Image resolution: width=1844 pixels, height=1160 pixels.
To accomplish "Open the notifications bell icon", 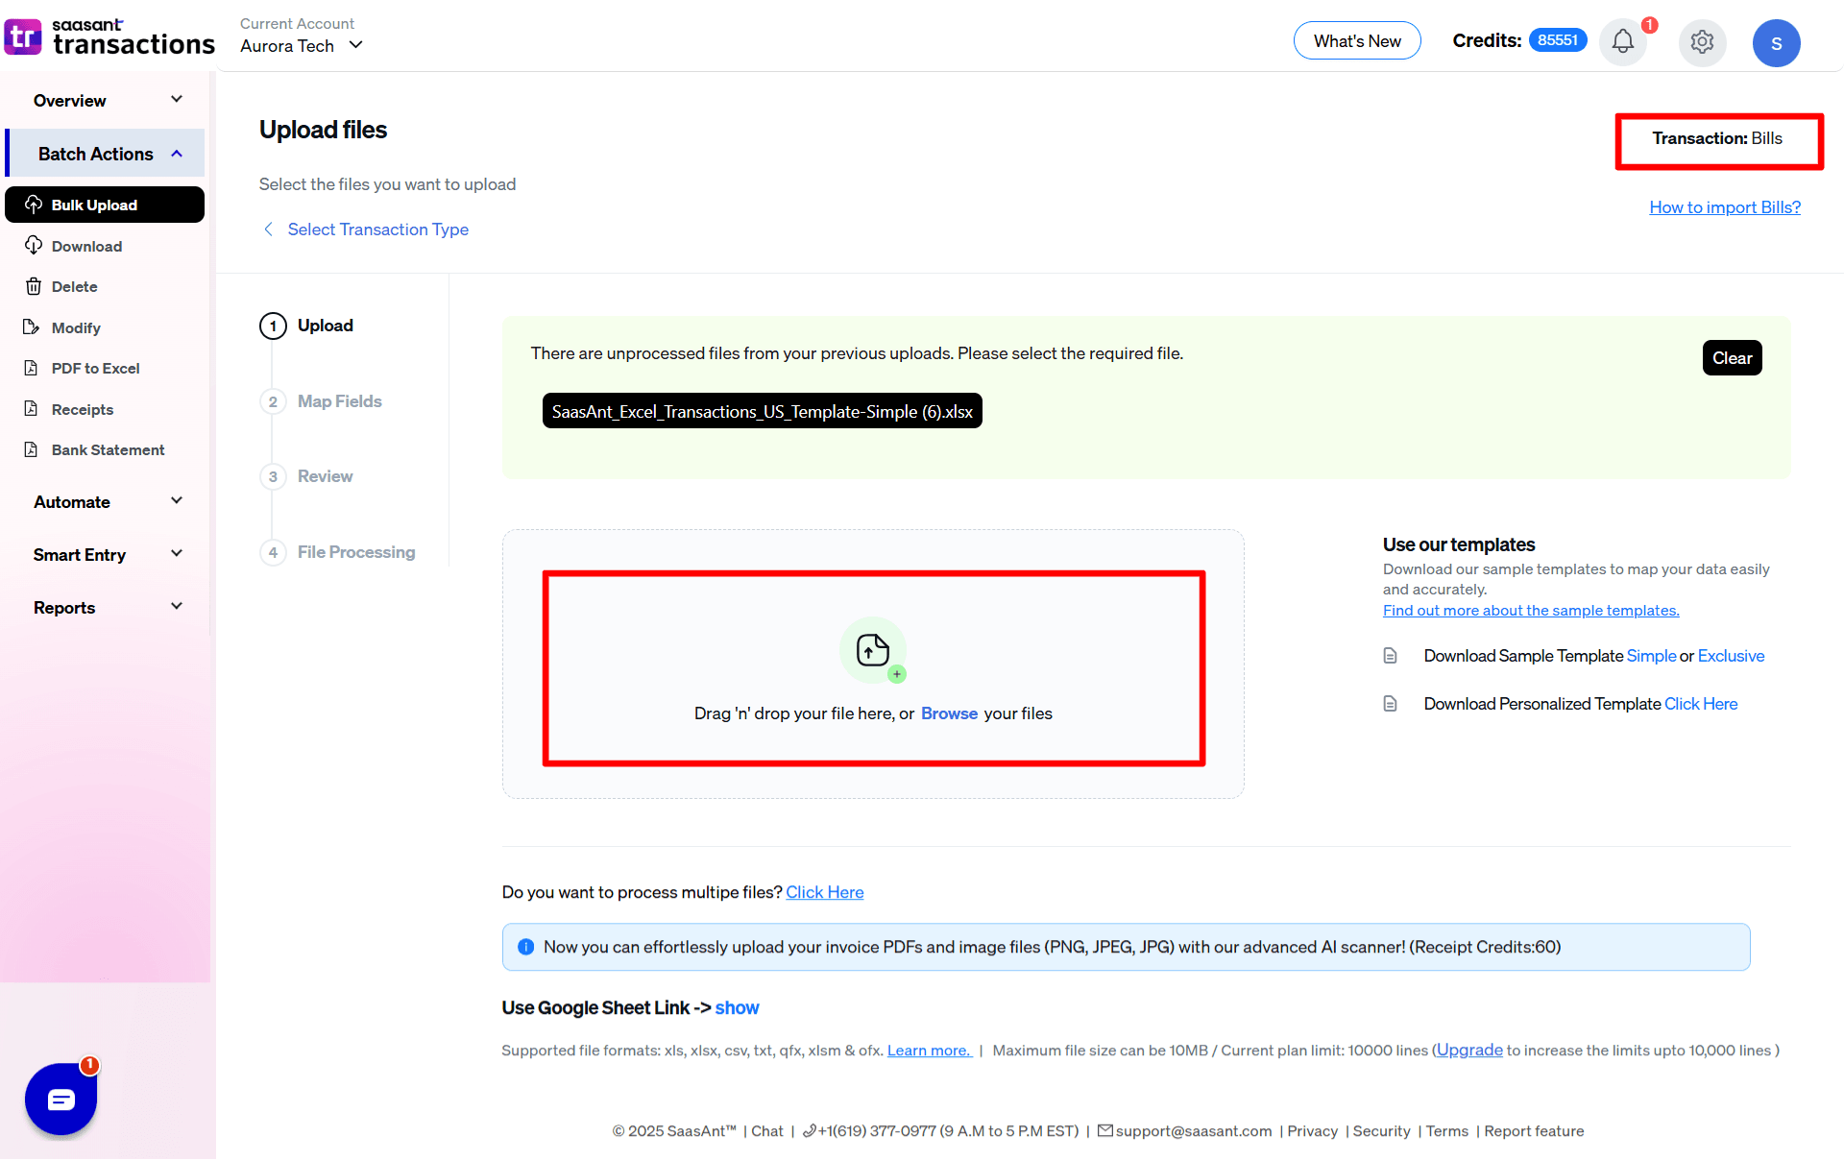I will click(x=1623, y=41).
